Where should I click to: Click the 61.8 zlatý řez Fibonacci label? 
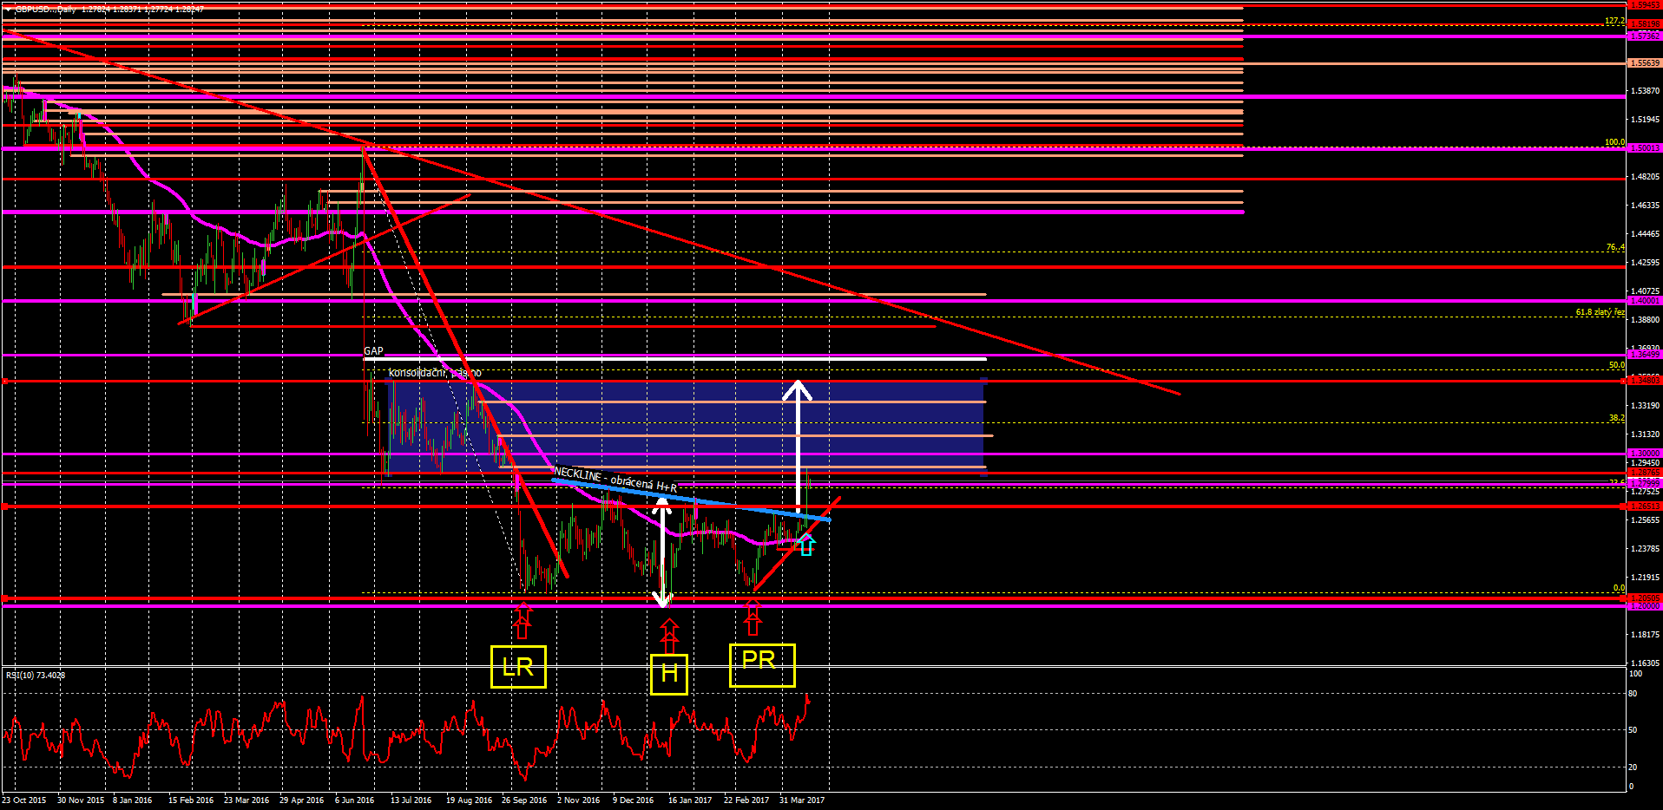point(1600,312)
